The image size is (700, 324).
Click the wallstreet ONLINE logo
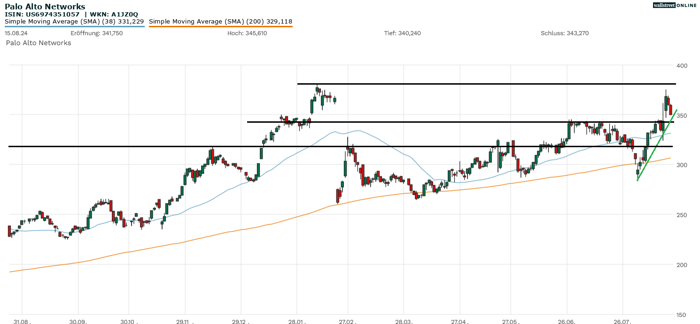click(675, 5)
